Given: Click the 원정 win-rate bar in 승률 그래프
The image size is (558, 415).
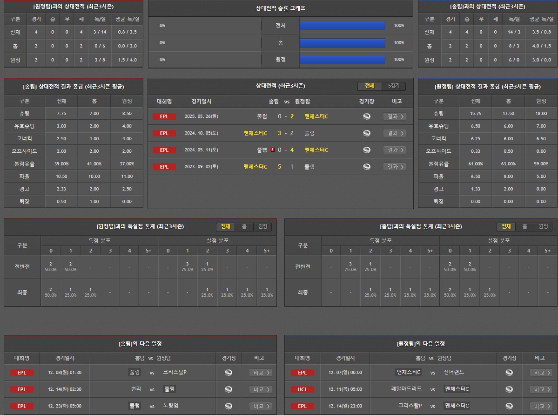Looking at the screenshot, I should point(342,59).
